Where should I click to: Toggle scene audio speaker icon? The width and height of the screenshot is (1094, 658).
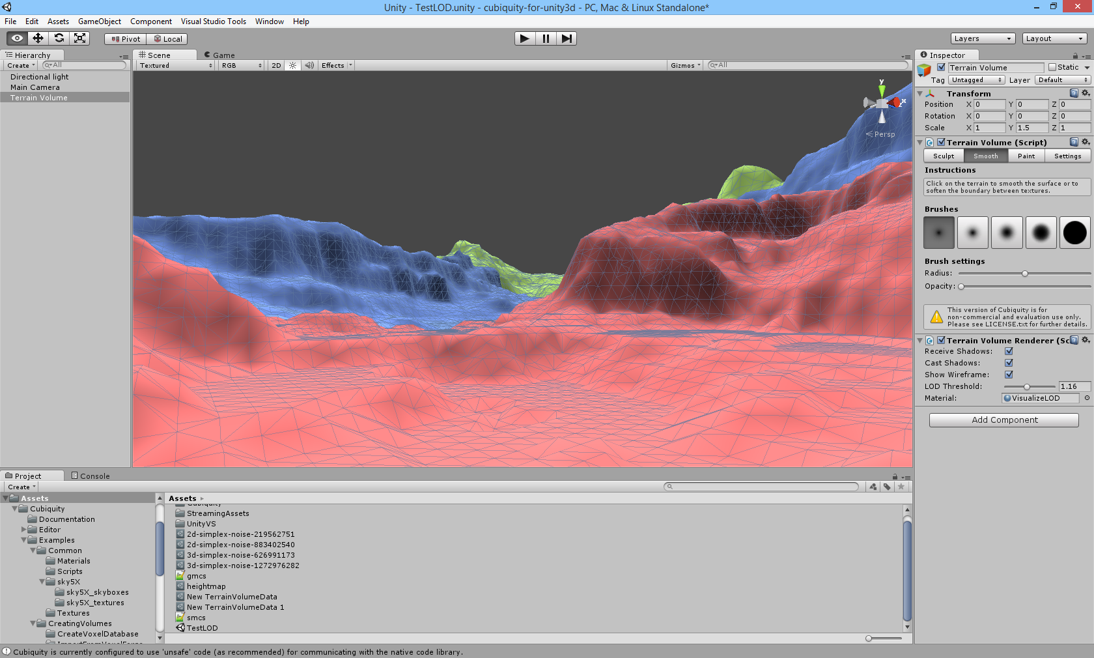tap(309, 65)
